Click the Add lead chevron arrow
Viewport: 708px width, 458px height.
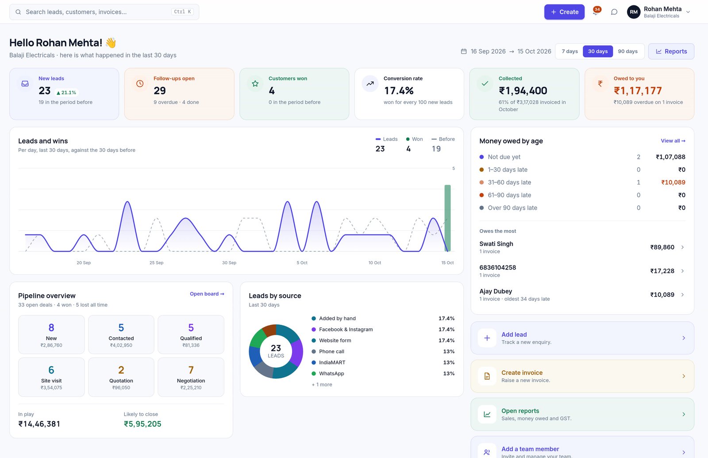click(684, 338)
